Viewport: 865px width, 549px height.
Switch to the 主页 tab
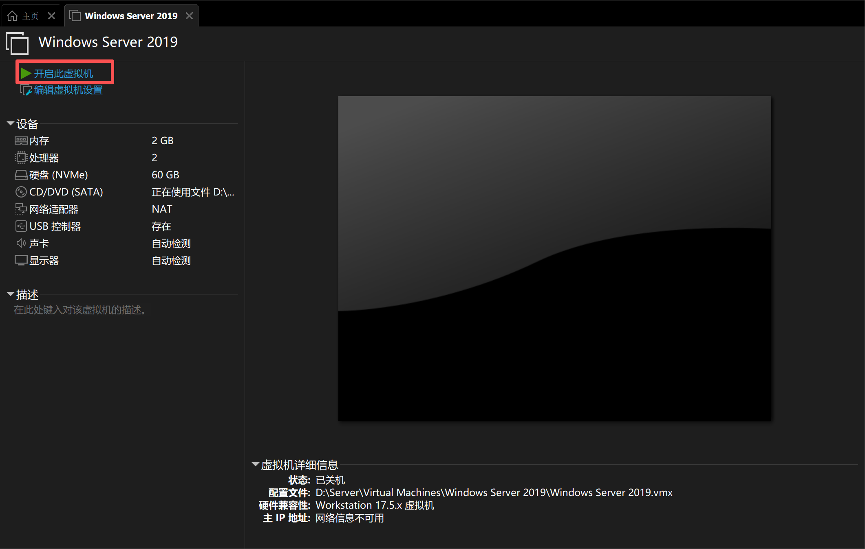(31, 16)
